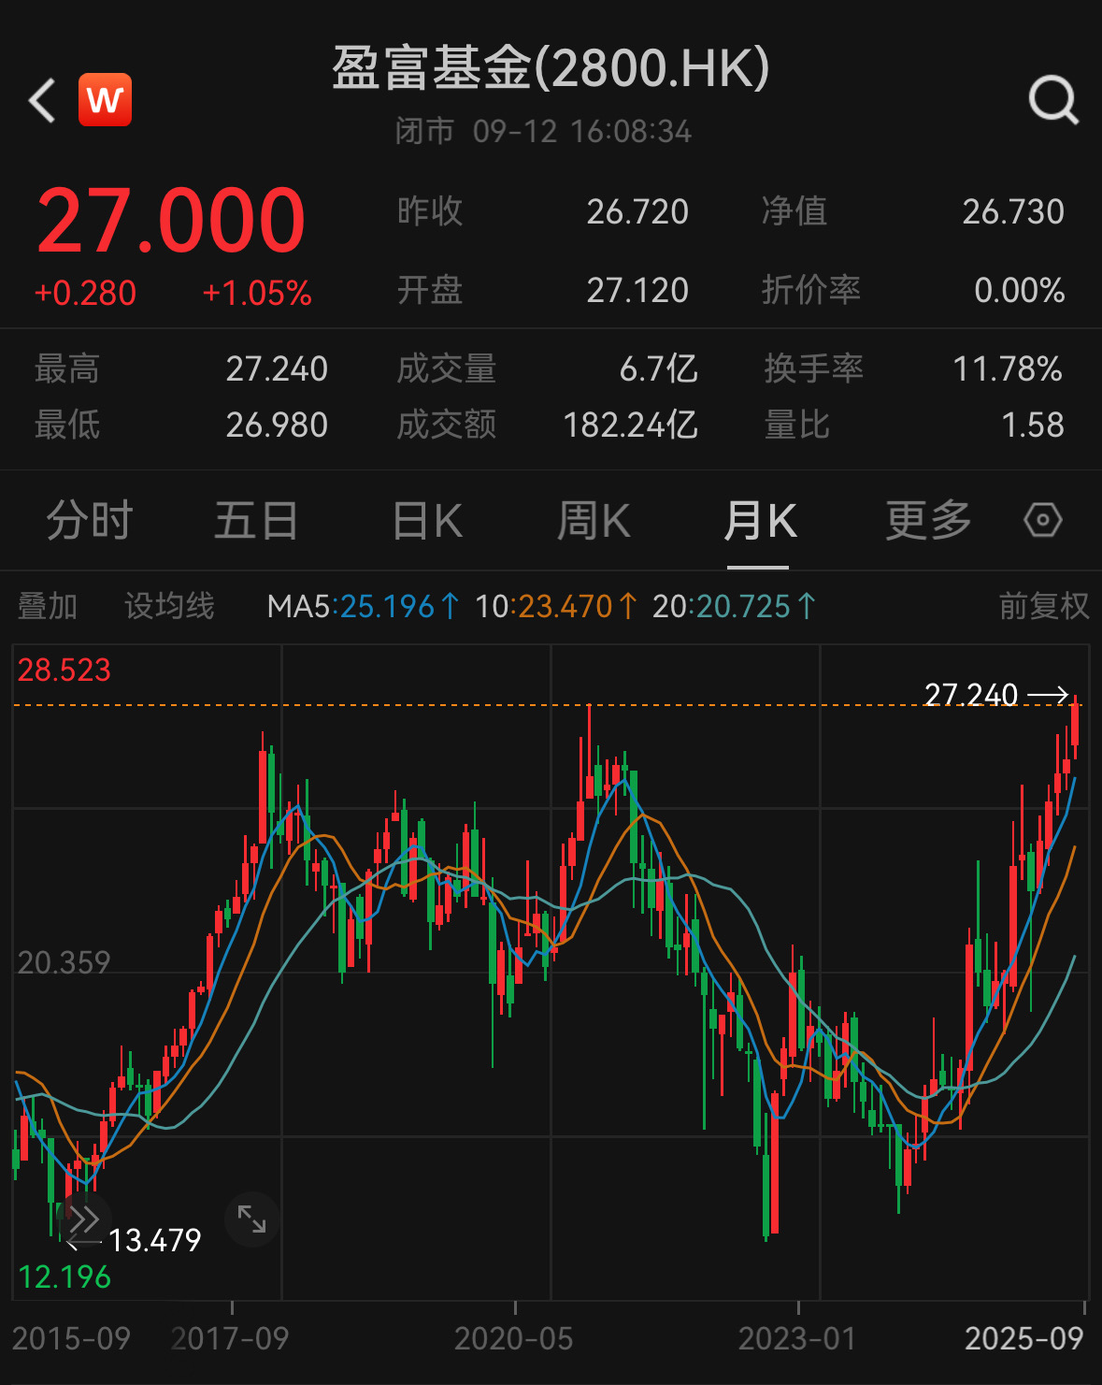Tap the current price 27.000
The height and width of the screenshot is (1385, 1102).
[171, 221]
